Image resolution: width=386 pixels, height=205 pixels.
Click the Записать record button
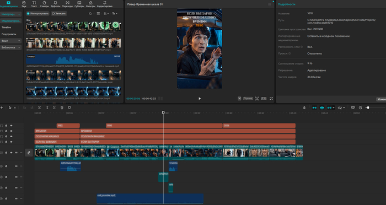point(59,14)
